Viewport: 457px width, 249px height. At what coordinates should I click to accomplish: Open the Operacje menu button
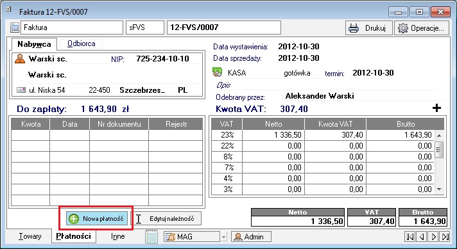tap(422, 28)
